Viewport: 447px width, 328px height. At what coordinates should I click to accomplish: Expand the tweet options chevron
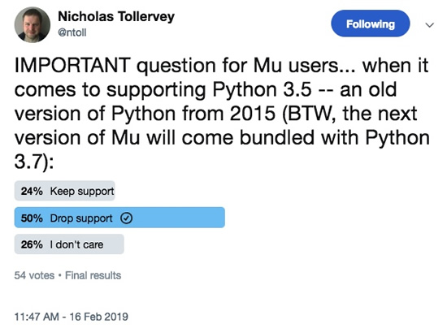[430, 25]
